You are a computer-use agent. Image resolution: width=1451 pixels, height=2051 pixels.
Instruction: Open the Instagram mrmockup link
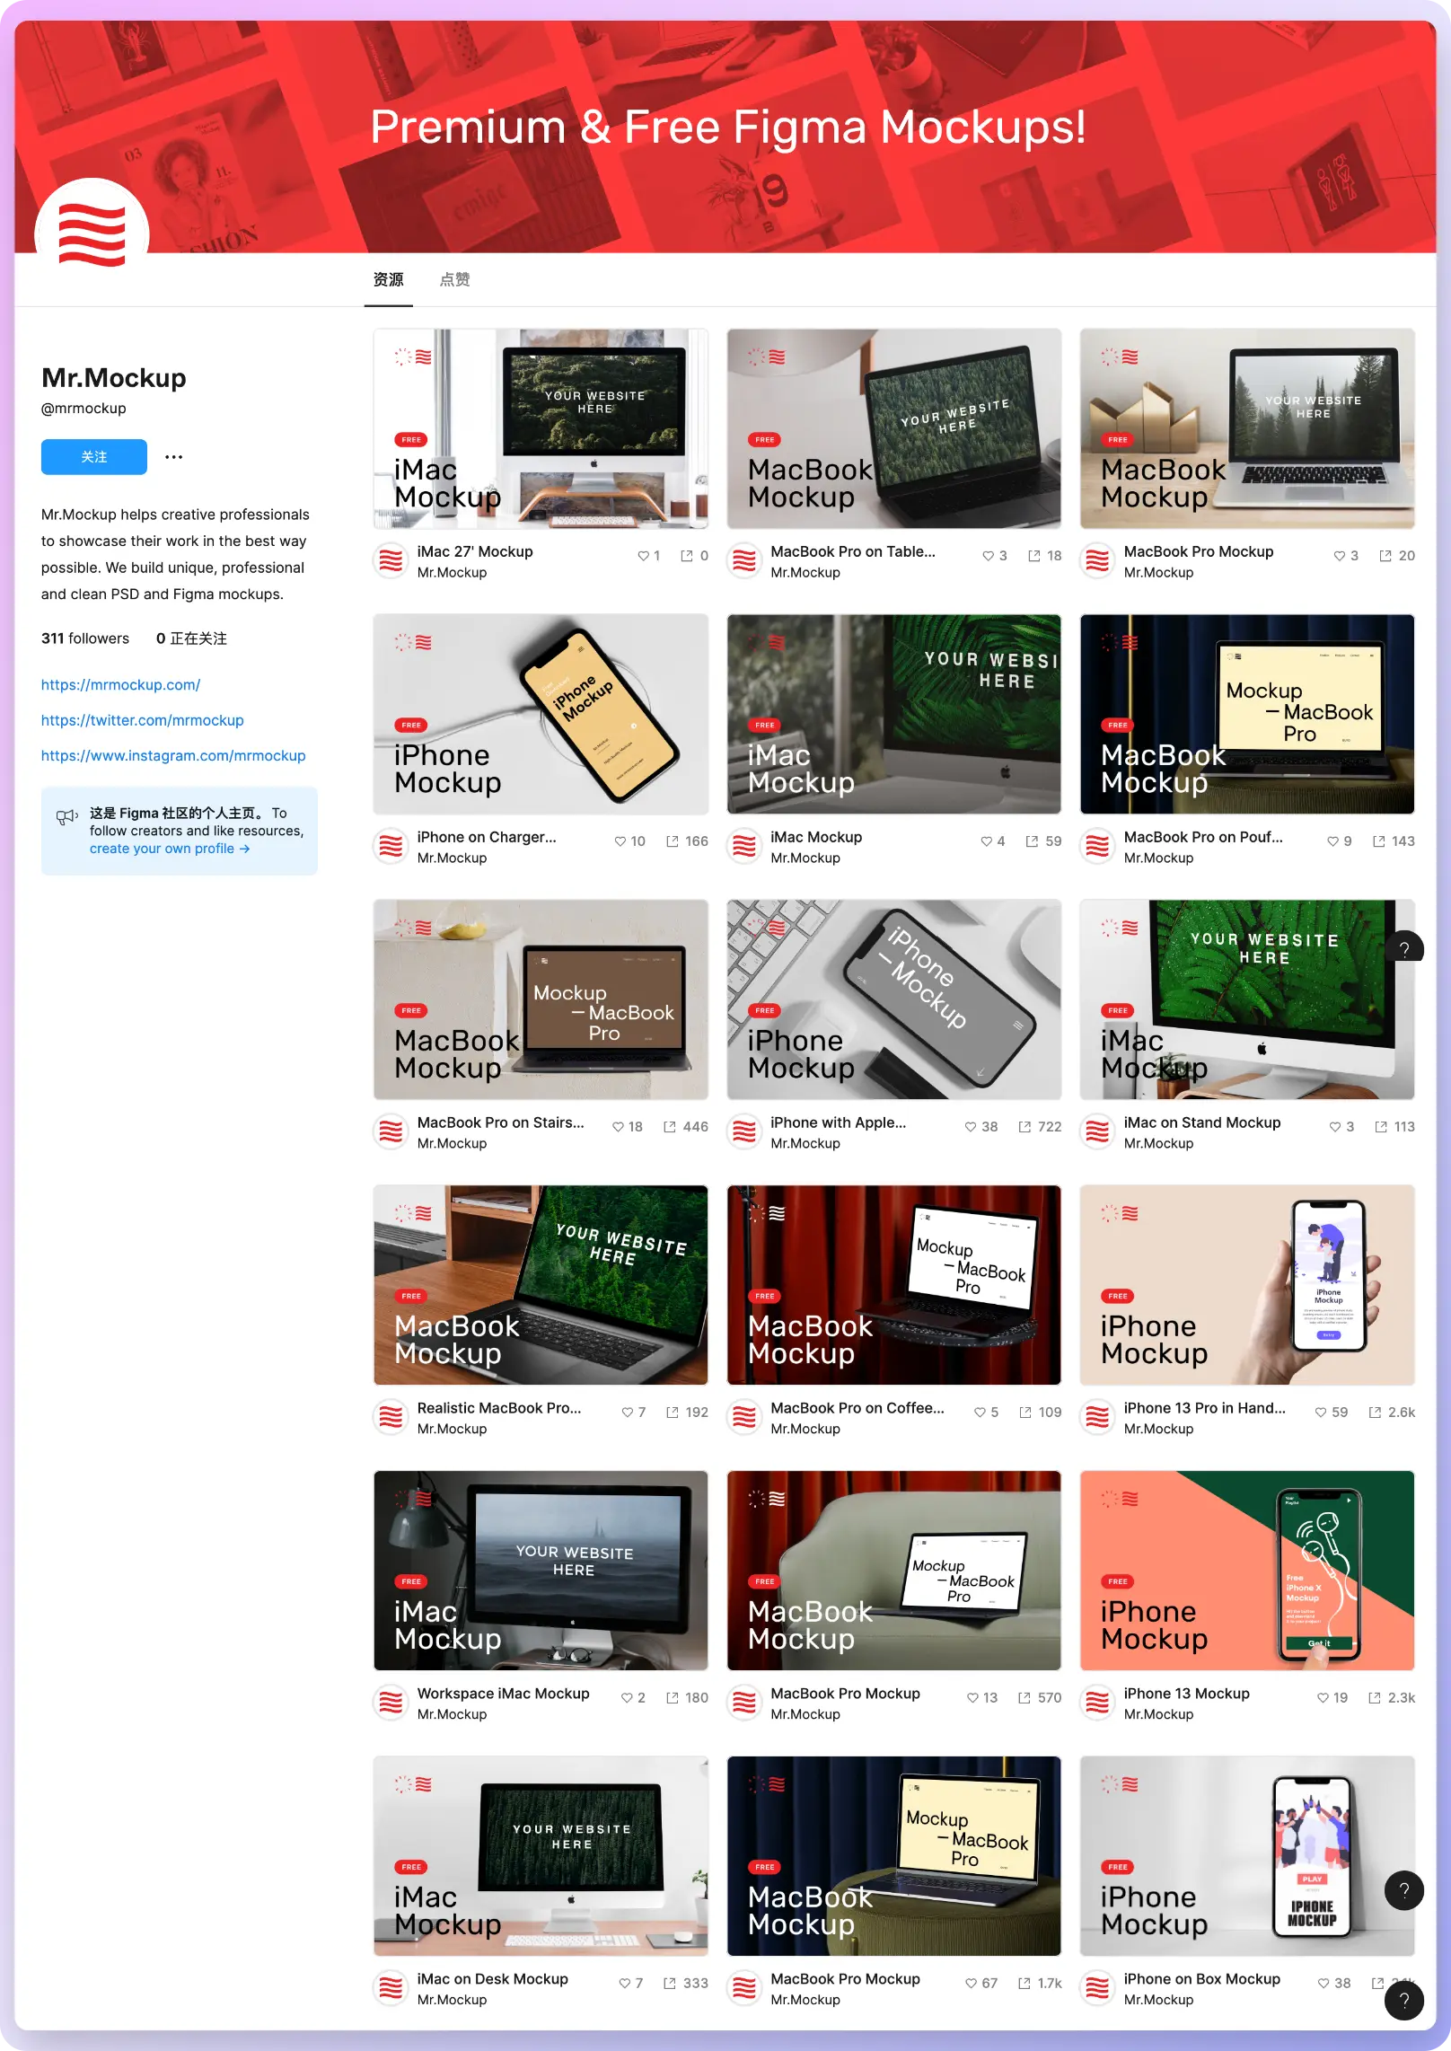pyautogui.click(x=173, y=756)
